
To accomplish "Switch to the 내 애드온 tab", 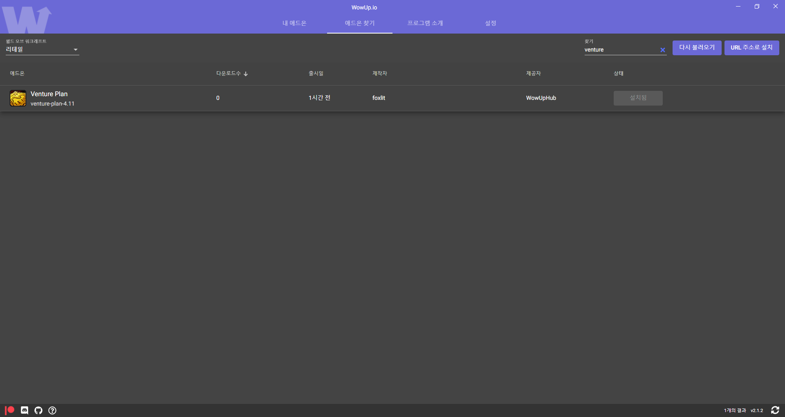I will [294, 23].
